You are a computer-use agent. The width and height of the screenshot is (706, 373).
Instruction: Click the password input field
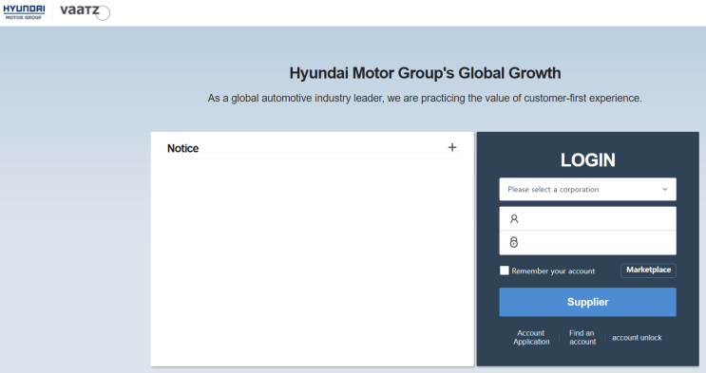pyautogui.click(x=587, y=243)
